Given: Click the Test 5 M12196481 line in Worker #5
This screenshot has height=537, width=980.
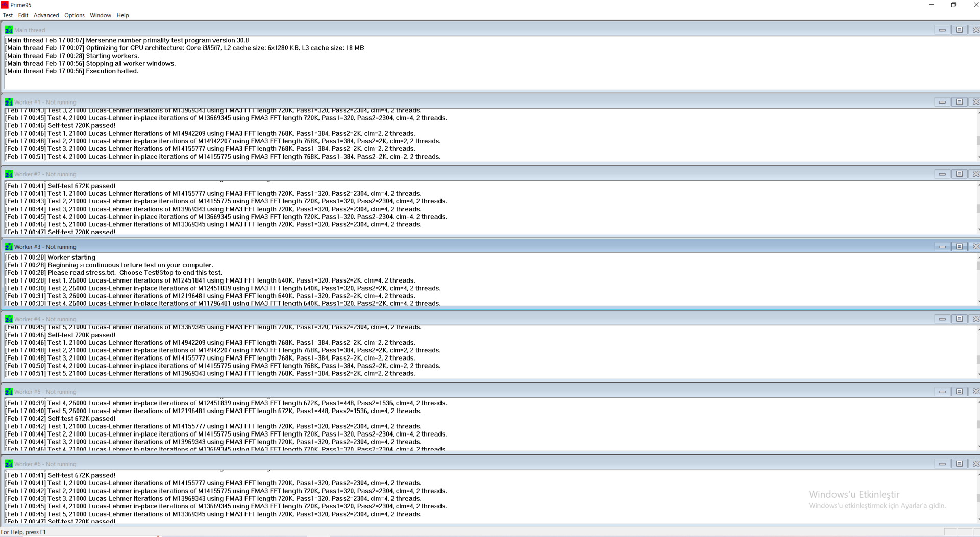Looking at the screenshot, I should pos(213,411).
